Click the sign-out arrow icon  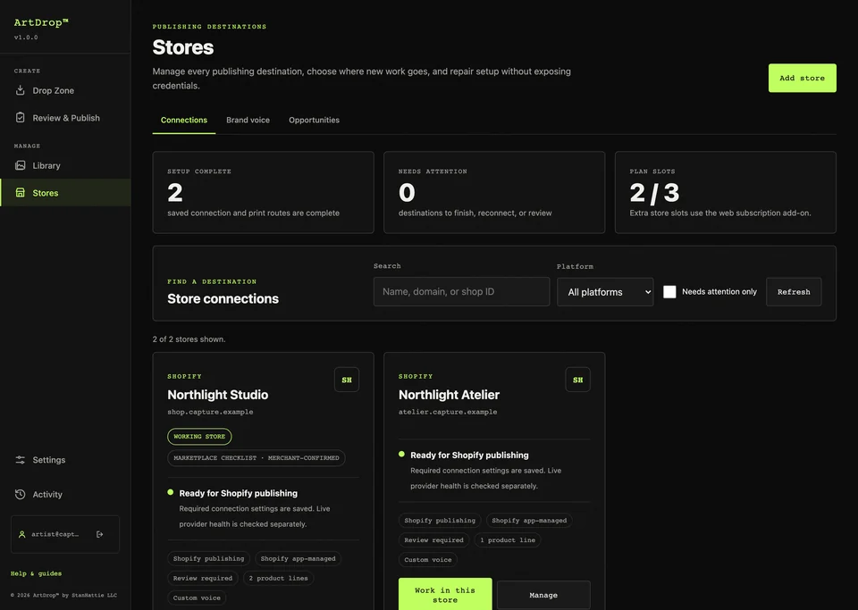[99, 534]
